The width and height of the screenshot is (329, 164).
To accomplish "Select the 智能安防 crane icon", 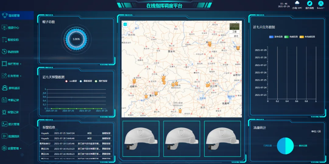I will 4,39.
